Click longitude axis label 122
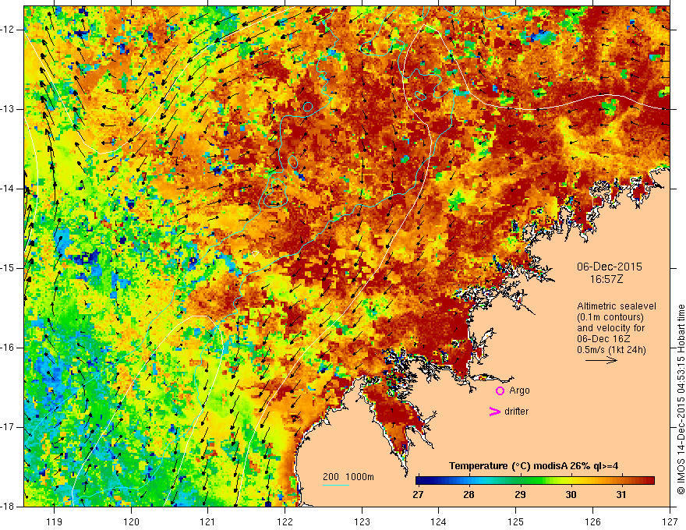Image resolution: width=686 pixels, height=530 pixels. click(285, 521)
